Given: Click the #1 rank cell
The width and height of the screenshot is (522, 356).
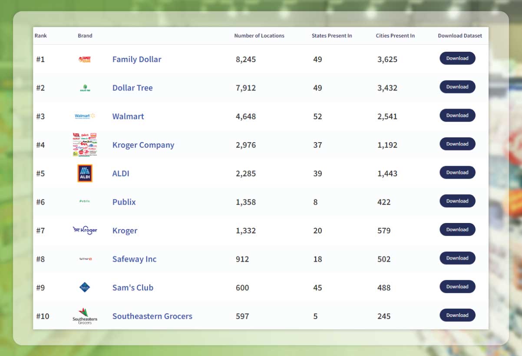Looking at the screenshot, I should coord(40,60).
